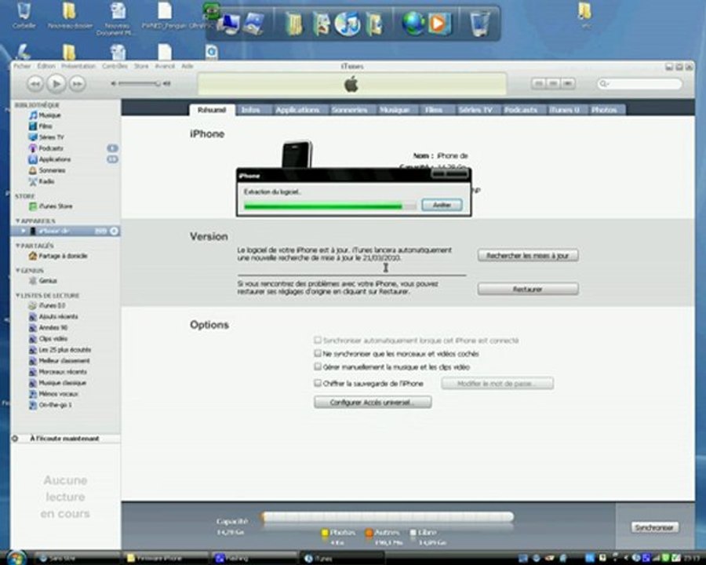Skip to the next track
The width and height of the screenshot is (706, 565).
point(78,83)
